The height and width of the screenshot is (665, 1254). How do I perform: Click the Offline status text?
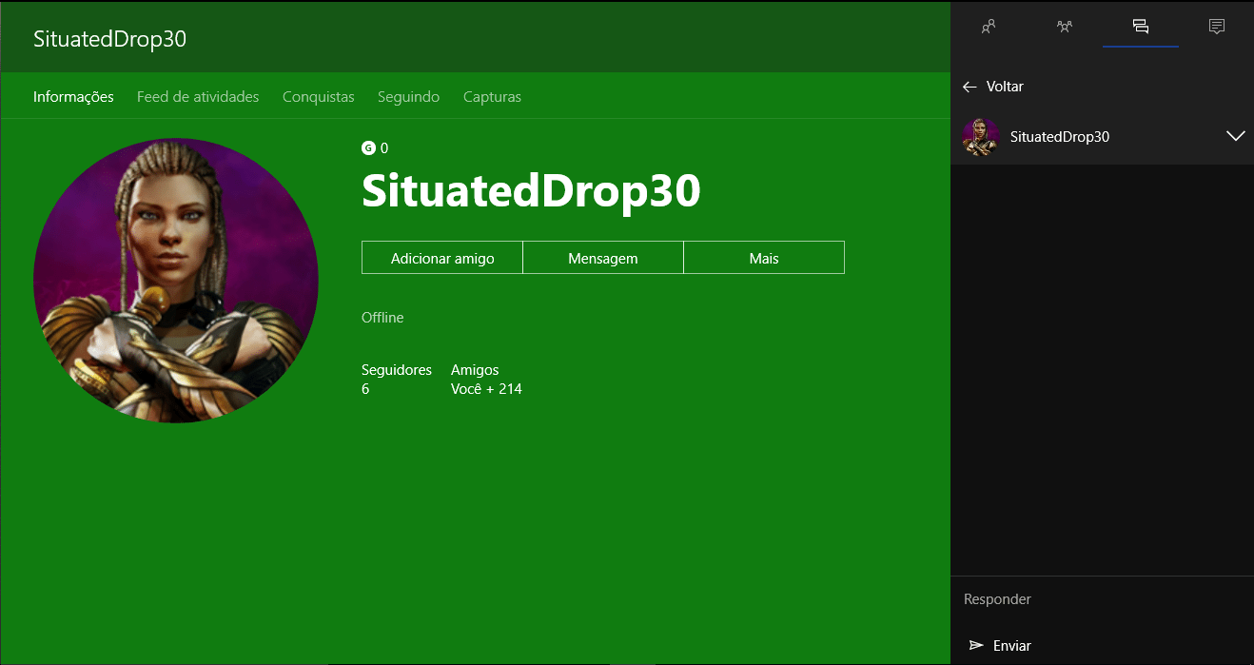coord(382,317)
